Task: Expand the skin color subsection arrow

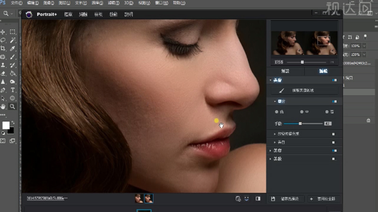Action: (275, 134)
